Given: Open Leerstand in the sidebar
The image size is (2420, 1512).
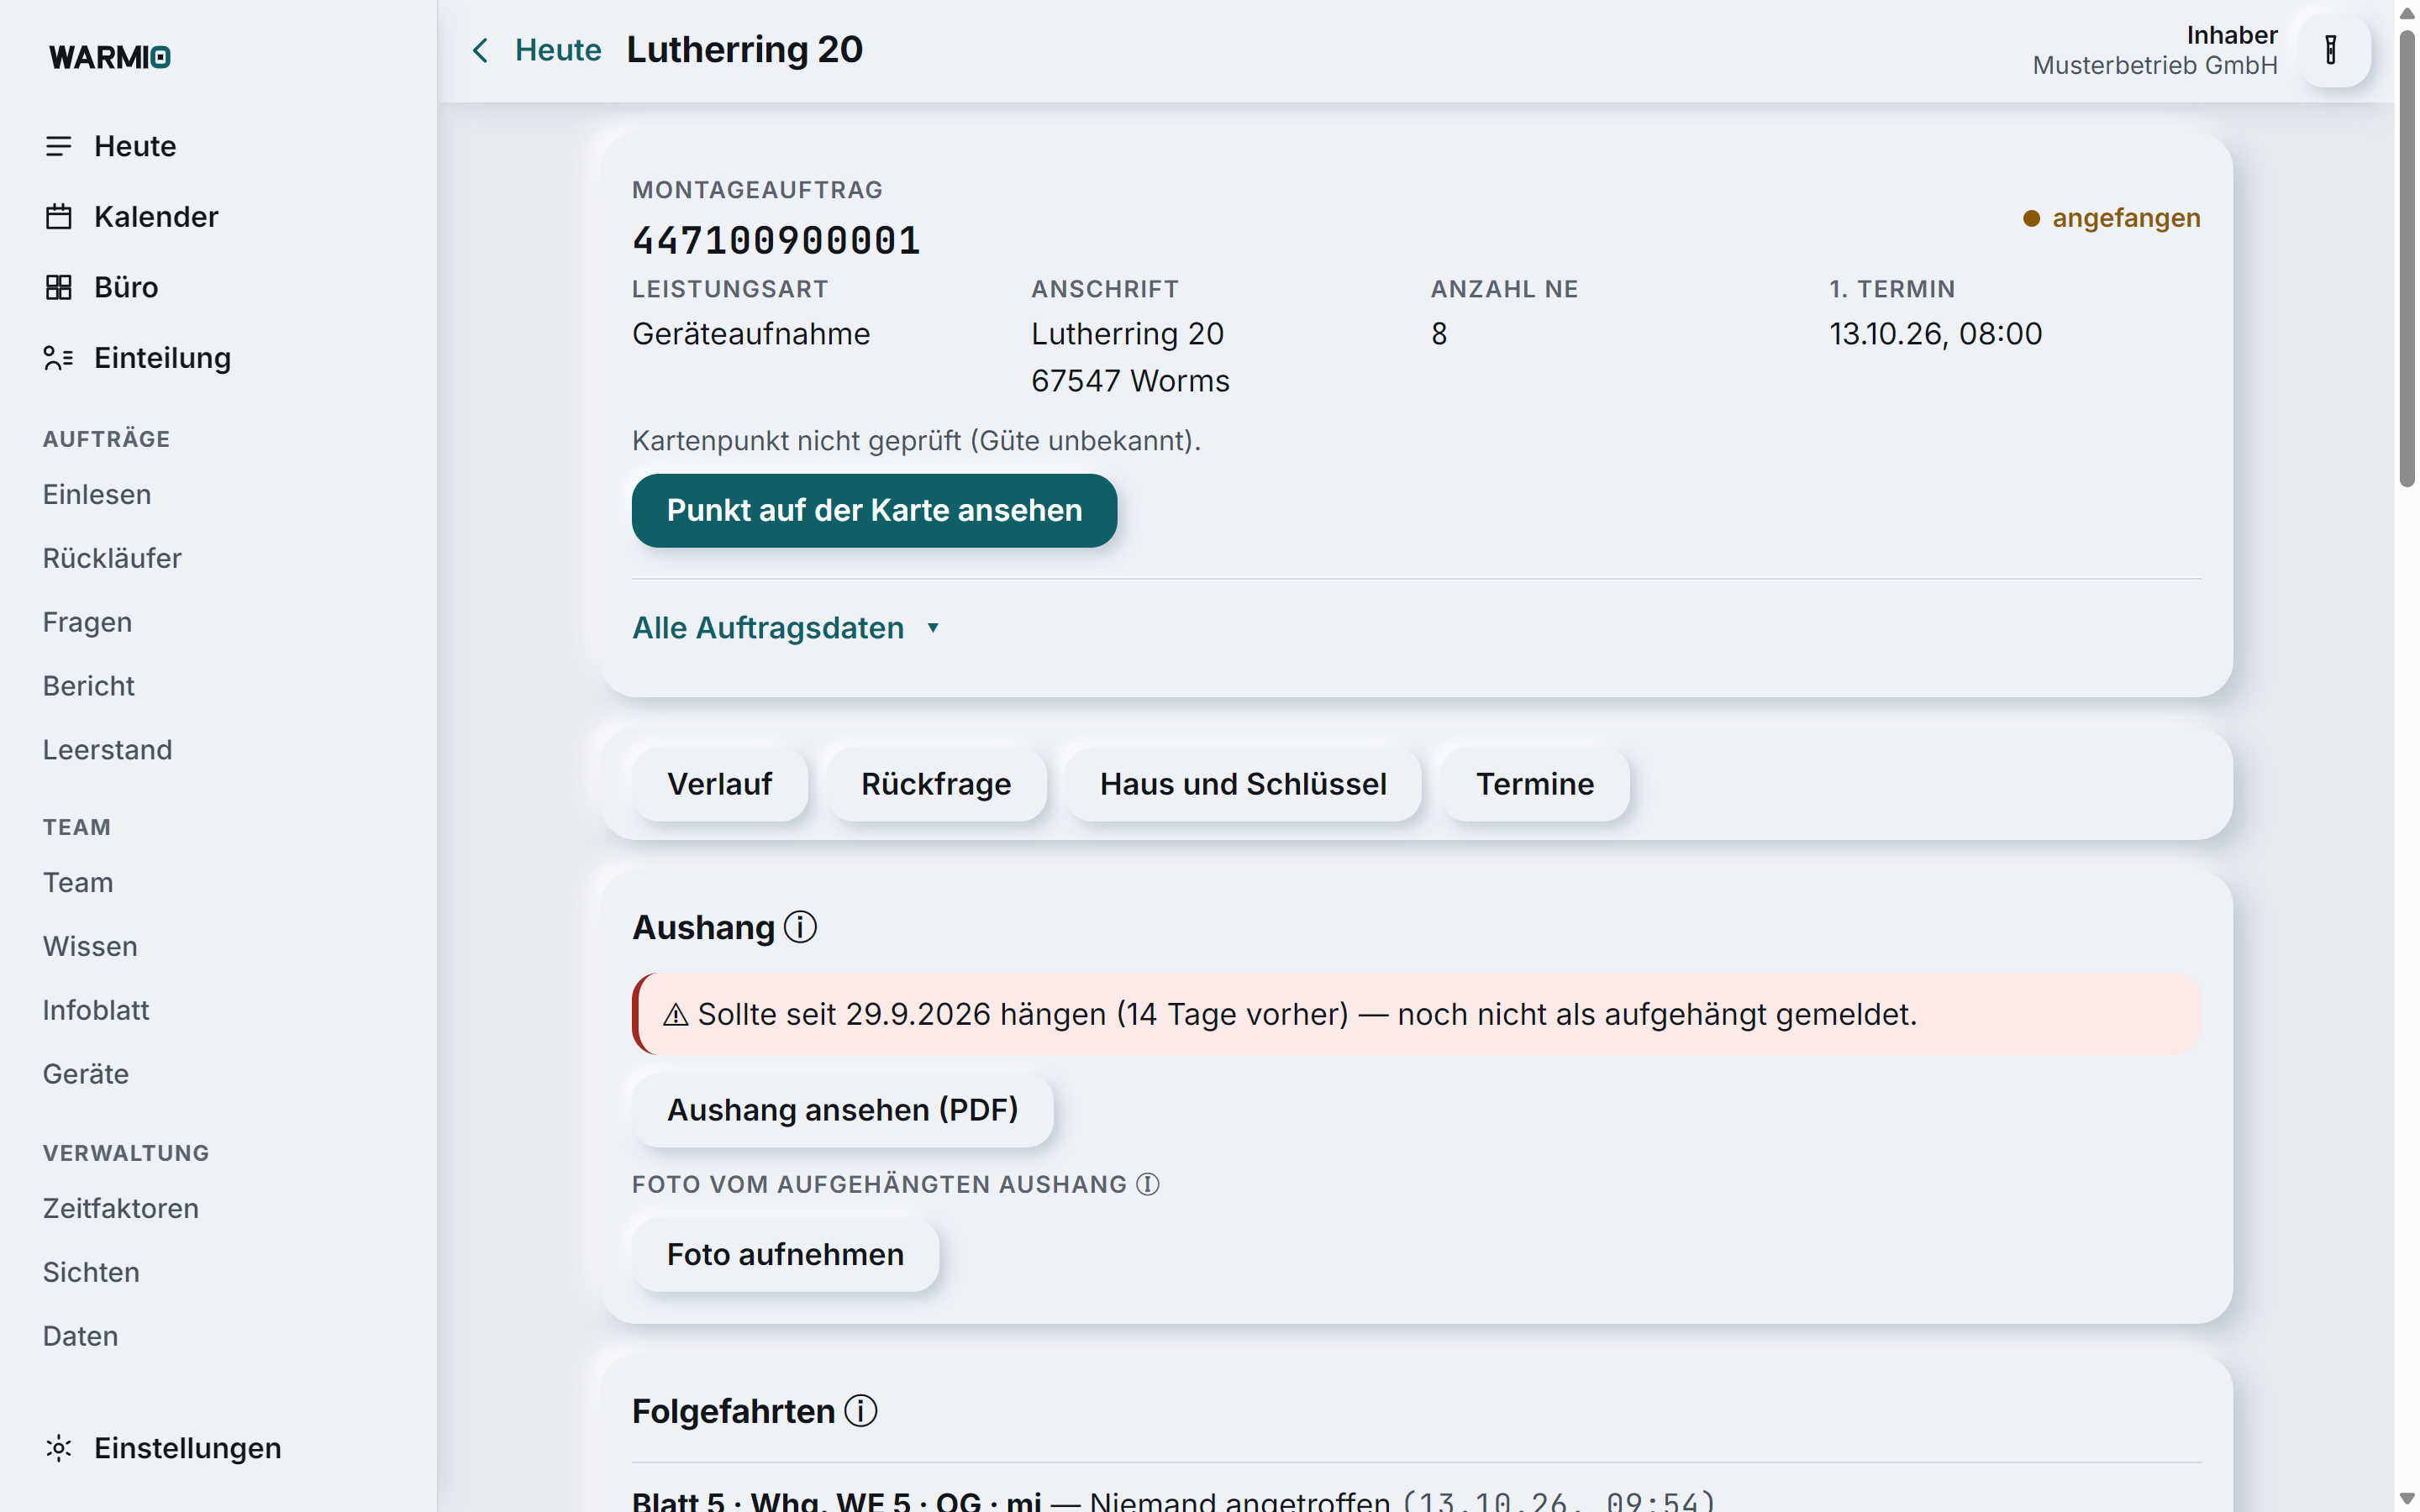Looking at the screenshot, I should (x=107, y=750).
